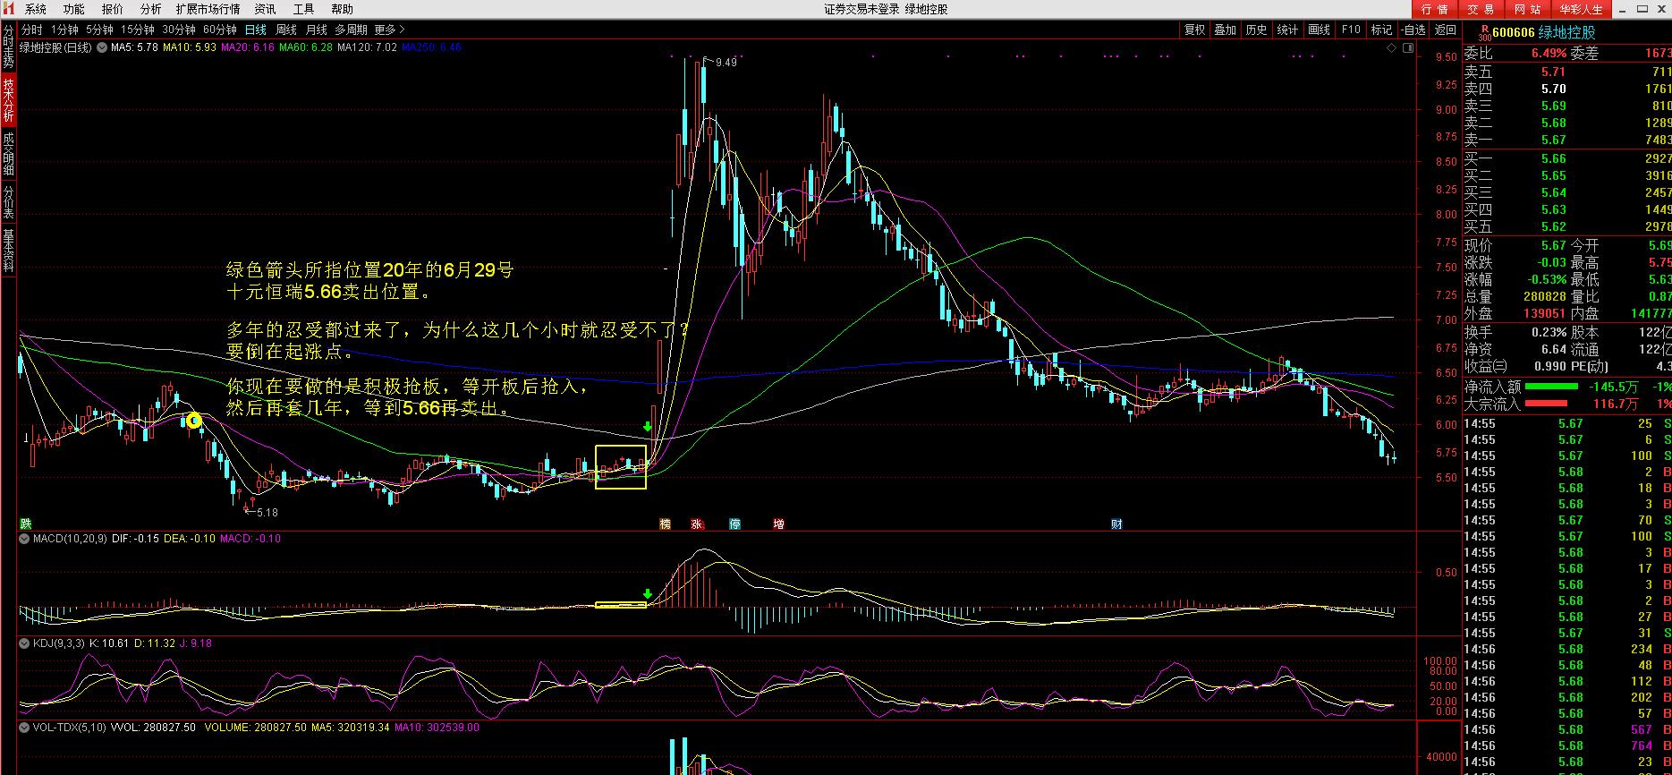Image resolution: width=1672 pixels, height=775 pixels.
Task: Click the 画线 drawing button
Action: pyautogui.click(x=1319, y=30)
